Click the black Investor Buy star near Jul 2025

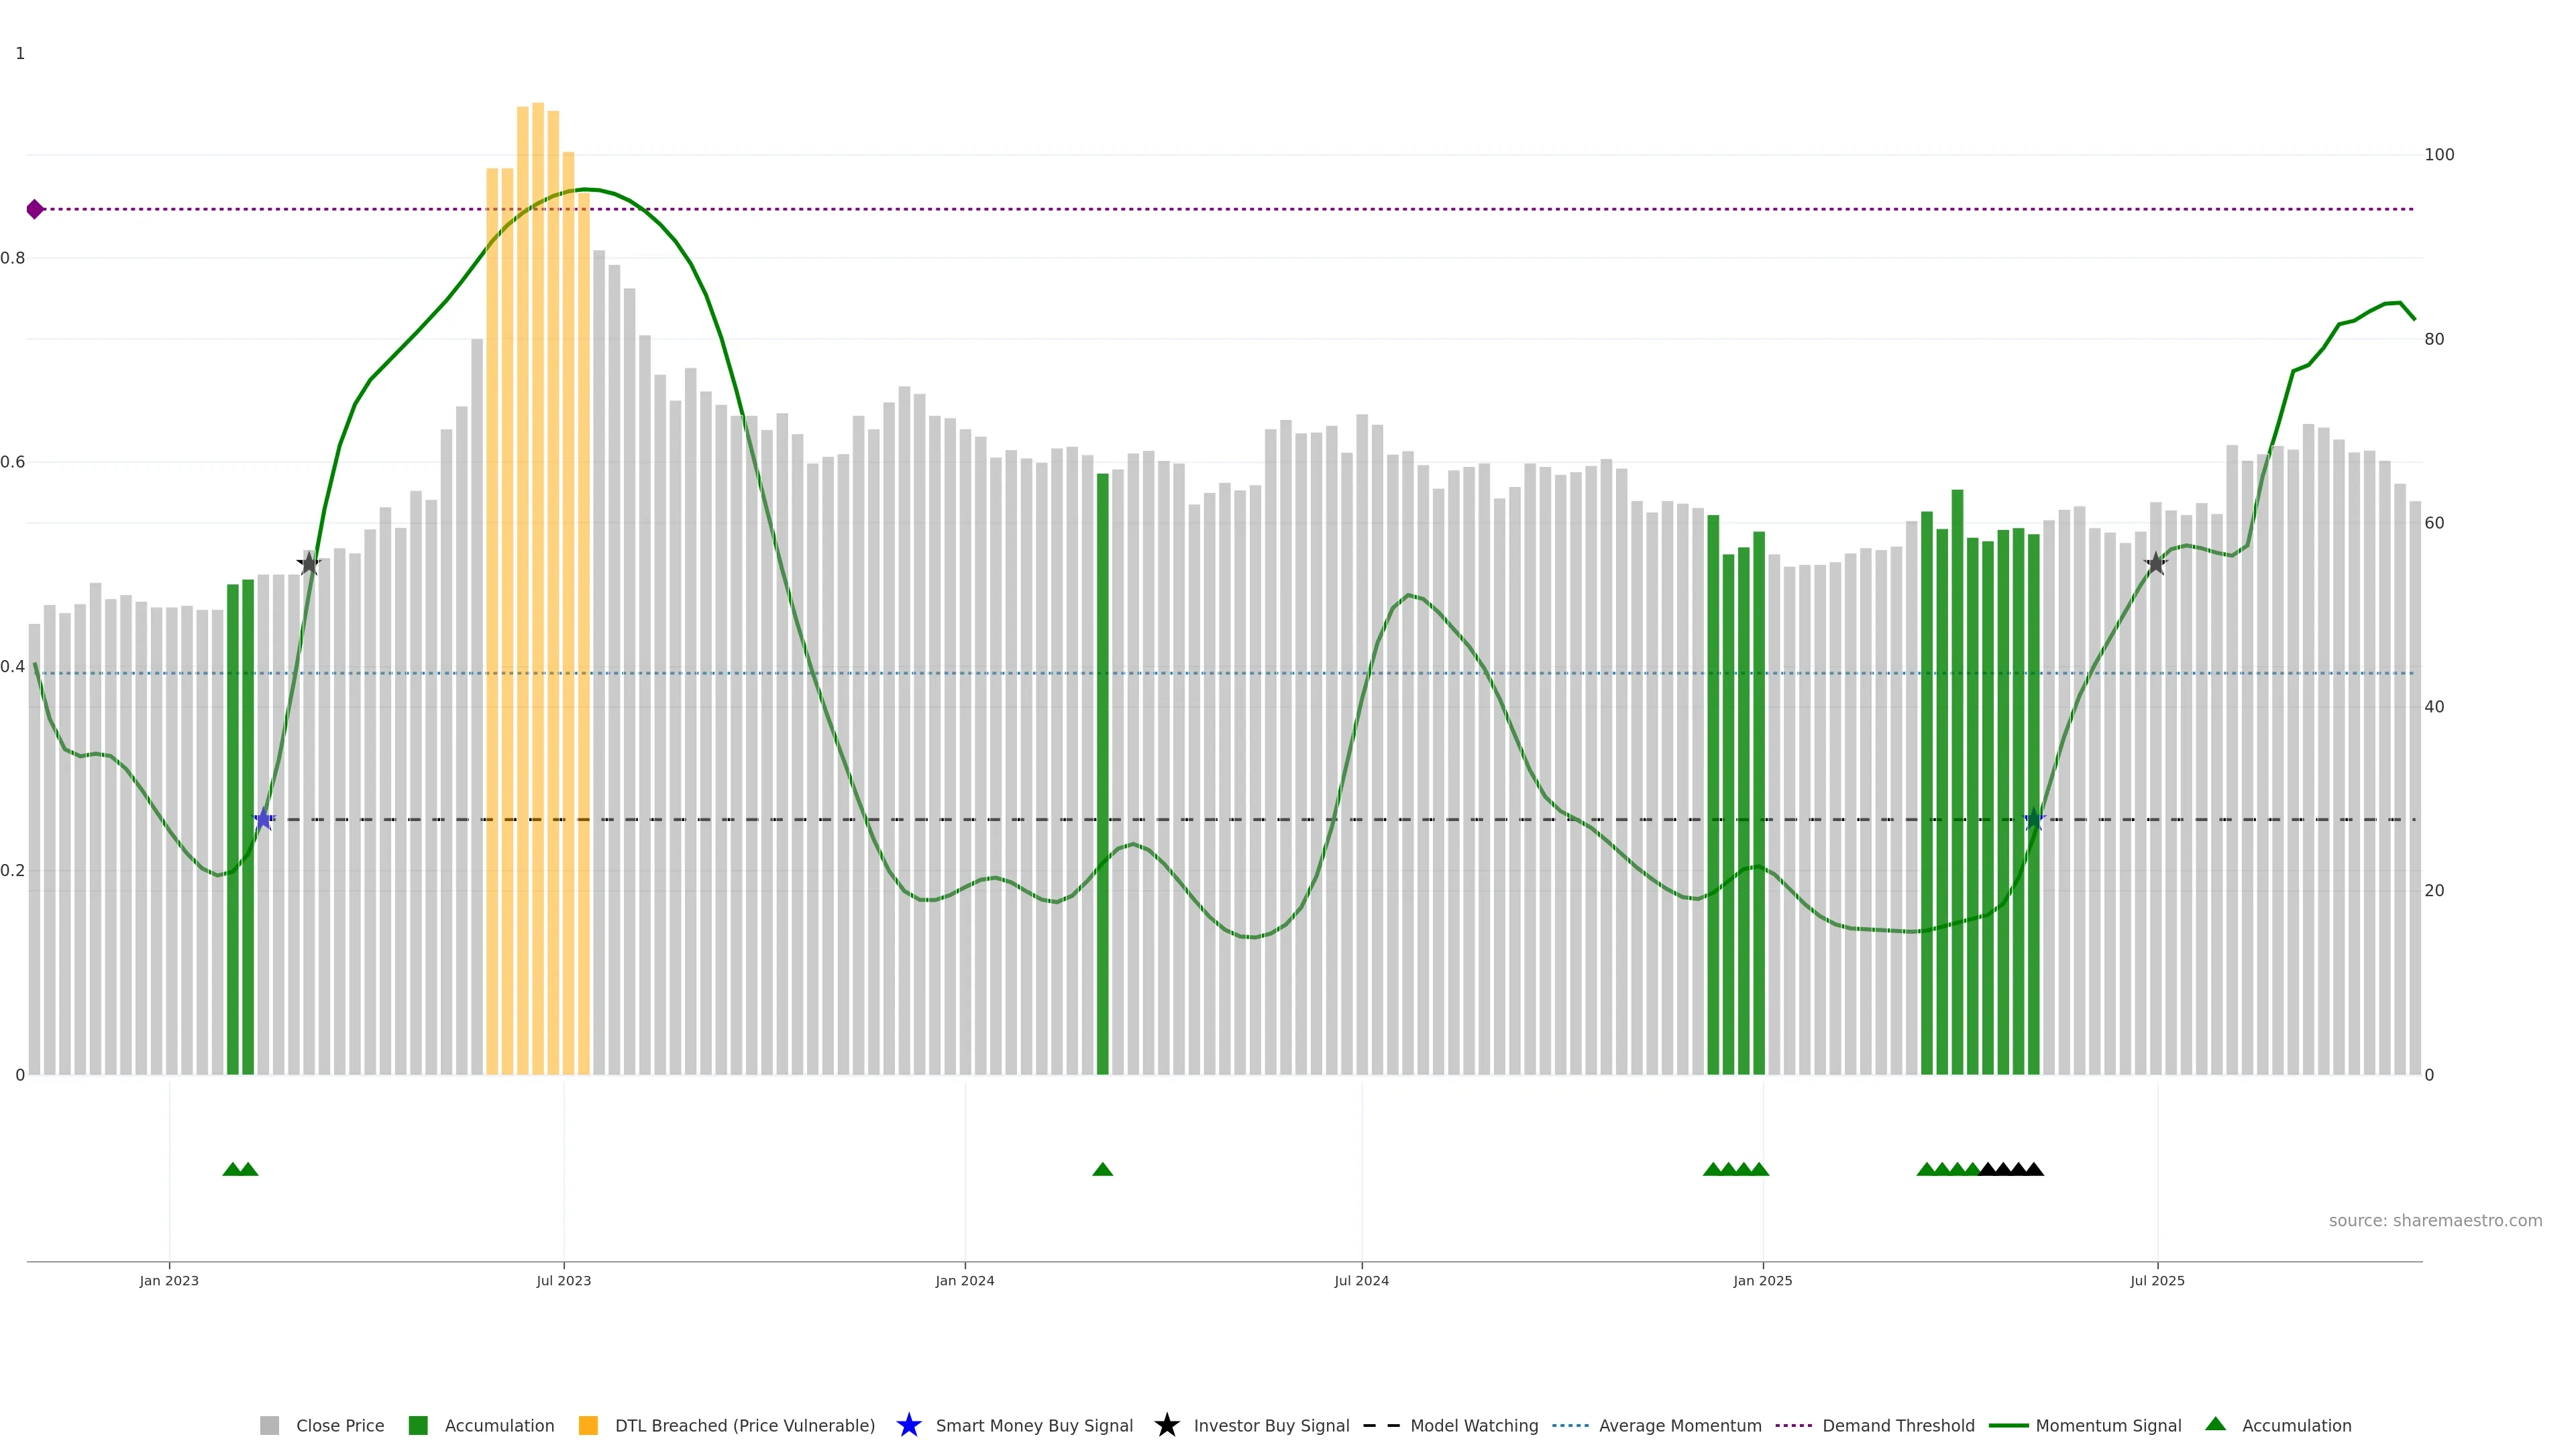point(2156,564)
